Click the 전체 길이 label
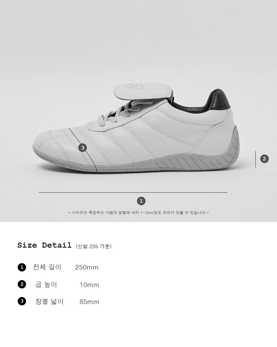The image size is (277, 347). pyautogui.click(x=47, y=267)
